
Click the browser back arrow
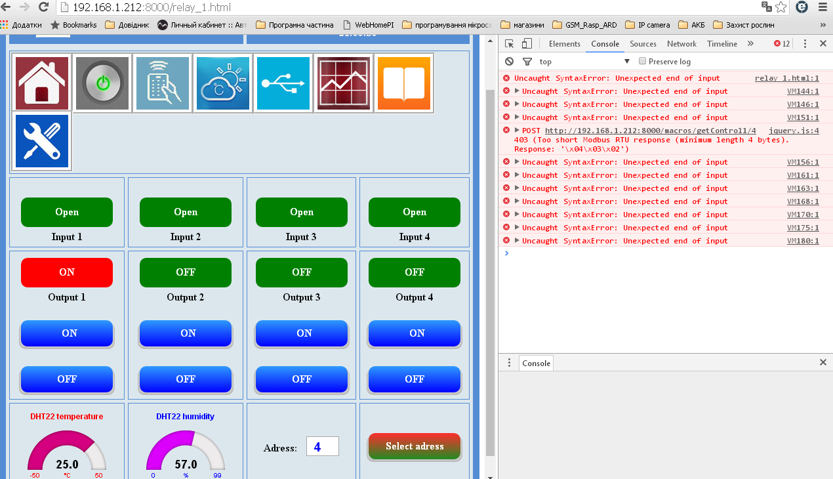point(7,7)
